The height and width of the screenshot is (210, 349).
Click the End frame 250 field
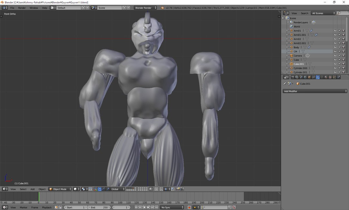click(x=99, y=207)
